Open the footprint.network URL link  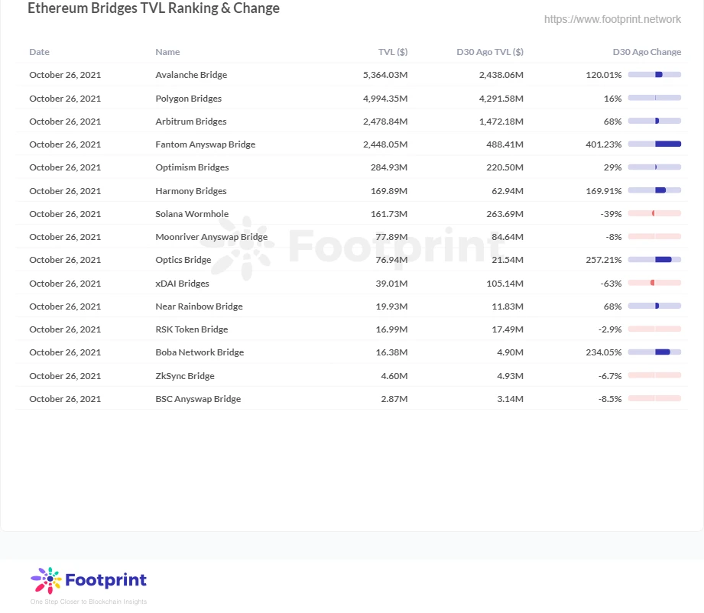pos(612,19)
